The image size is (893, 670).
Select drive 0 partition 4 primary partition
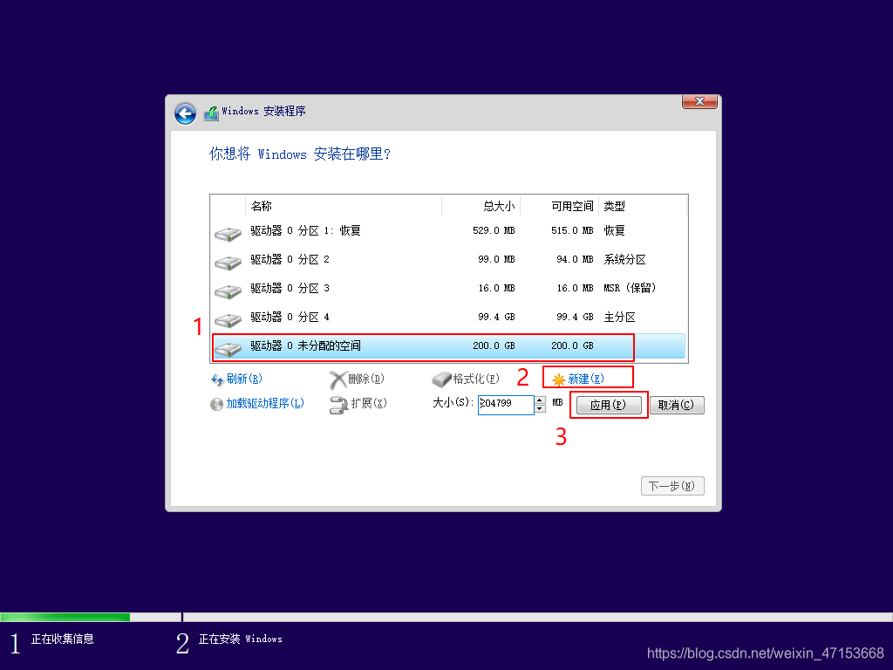[x=392, y=317]
